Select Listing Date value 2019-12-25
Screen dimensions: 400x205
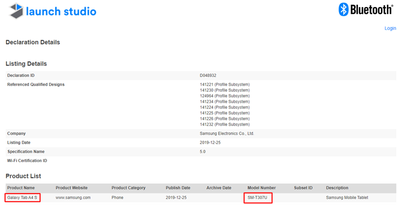pos(210,143)
